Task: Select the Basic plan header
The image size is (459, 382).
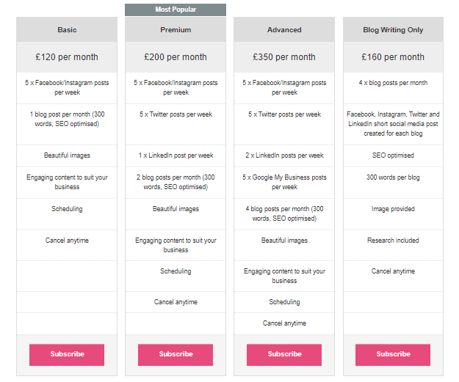Action: (x=67, y=29)
